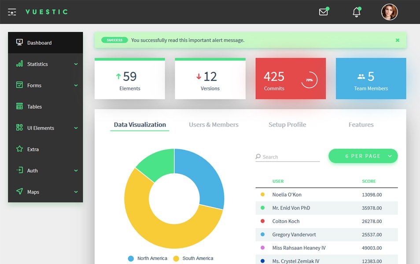The height and width of the screenshot is (264, 420).
Task: Select the row Ms. Crystel Zemlak IV
Action: [x=327, y=260]
